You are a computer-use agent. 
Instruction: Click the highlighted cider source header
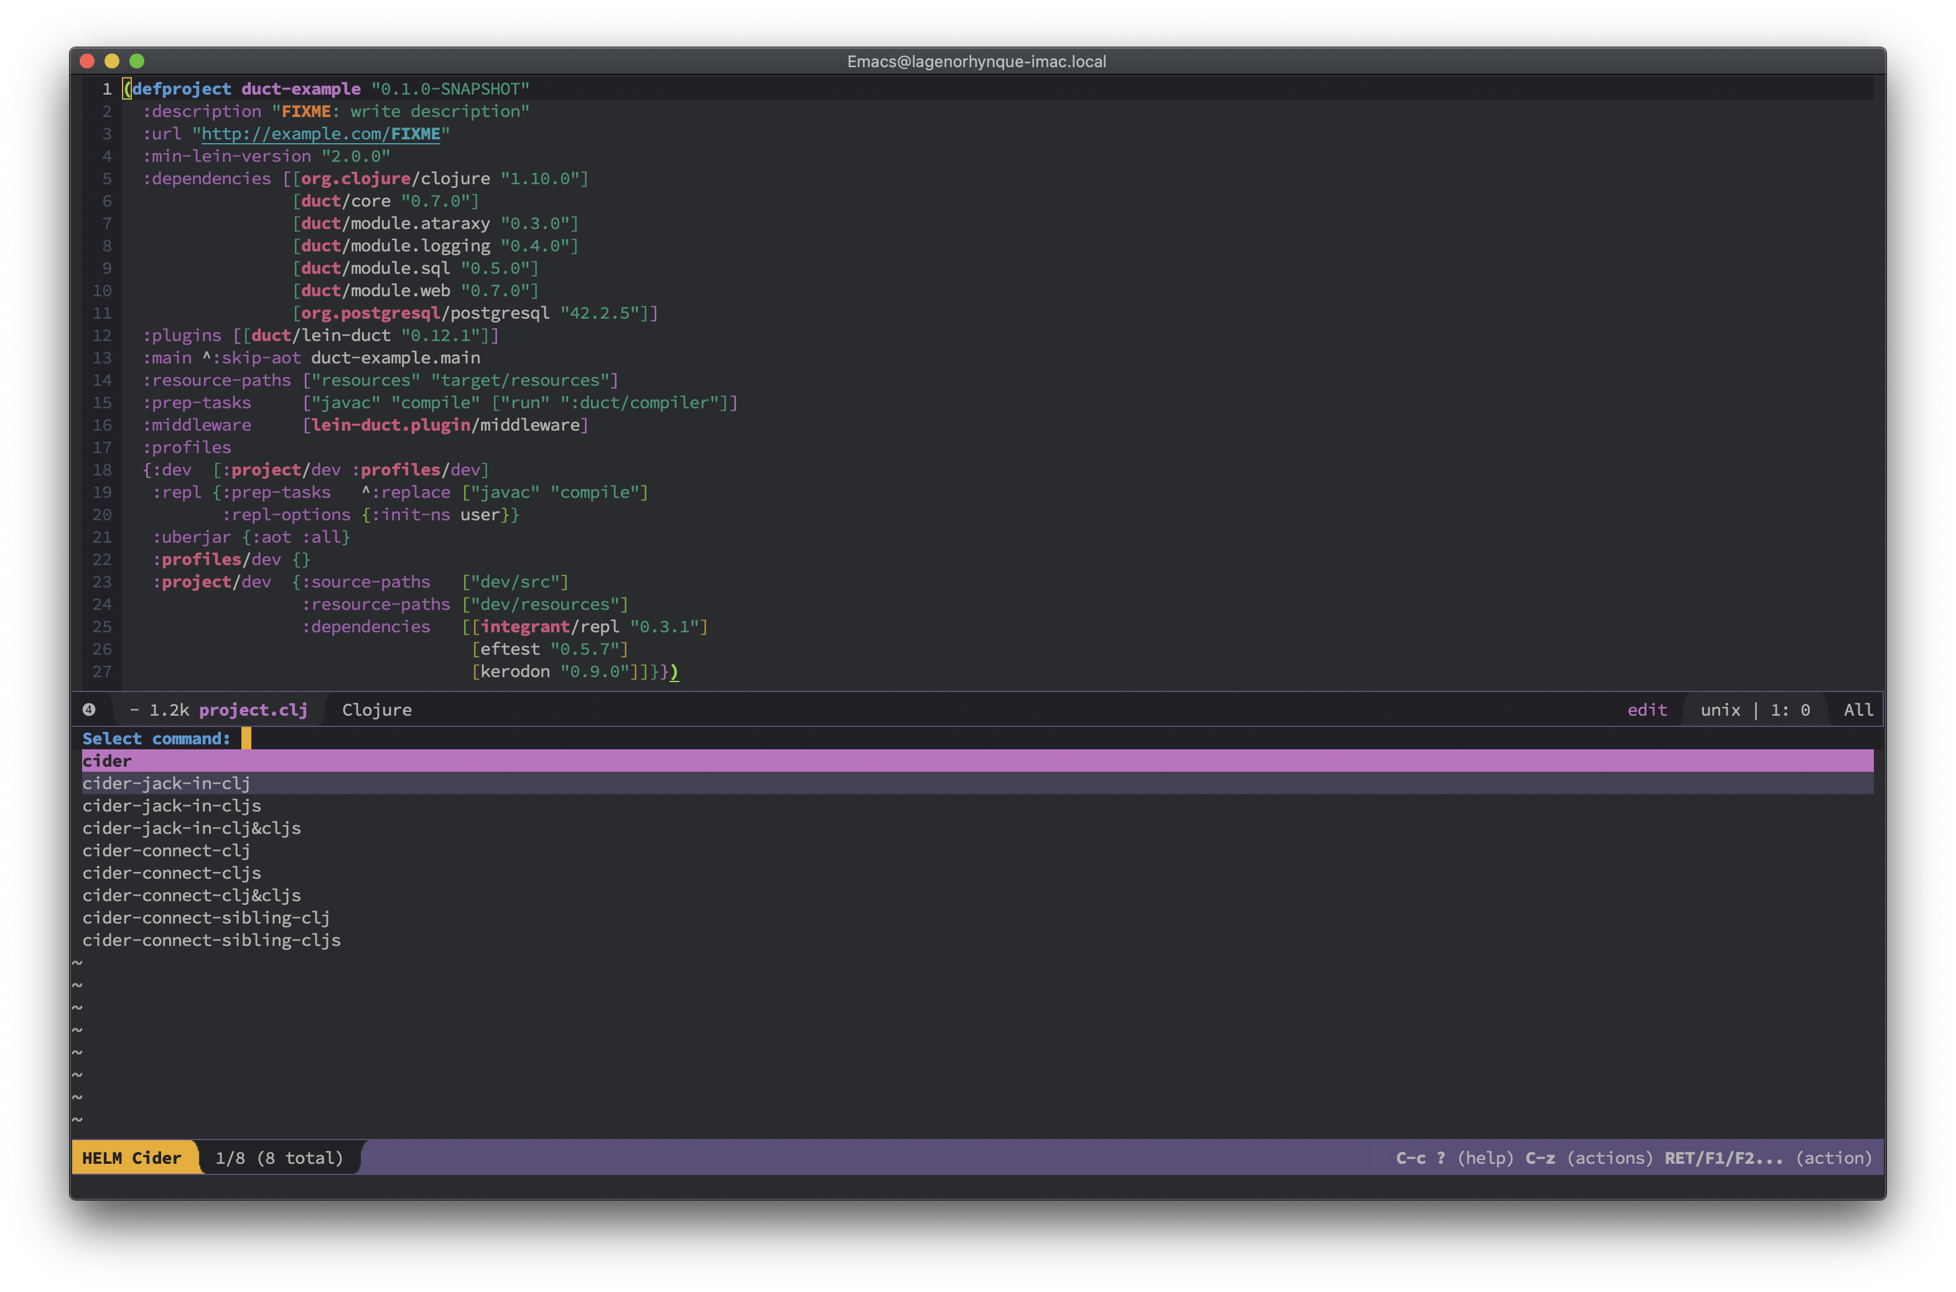point(107,761)
